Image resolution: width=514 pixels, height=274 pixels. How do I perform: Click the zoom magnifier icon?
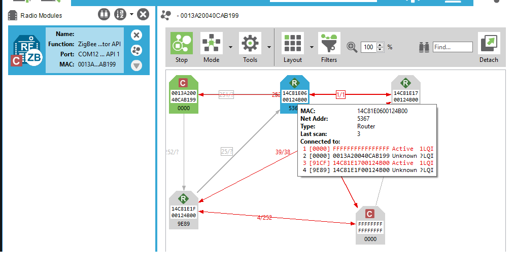coord(352,47)
